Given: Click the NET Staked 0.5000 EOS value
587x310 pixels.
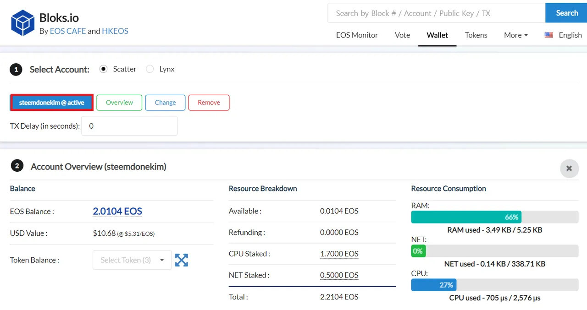Looking at the screenshot, I should click(339, 275).
